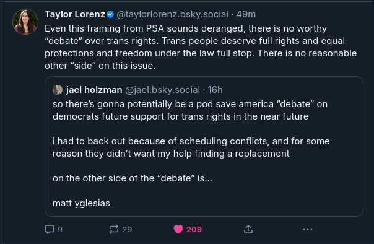
Task: Open the 16h timestamp on the quoted post
Action: (x=215, y=90)
